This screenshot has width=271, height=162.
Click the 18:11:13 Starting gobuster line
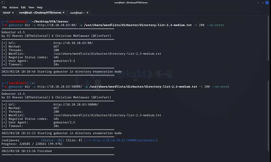(62, 133)
